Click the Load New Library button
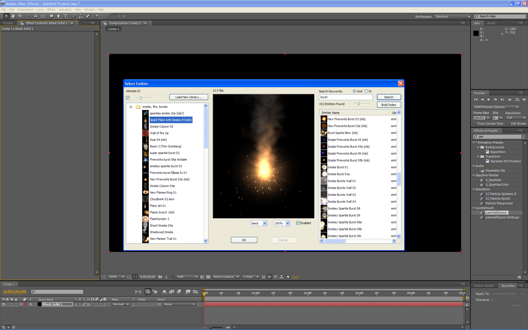Screen dimensions: 528x330 click(x=188, y=97)
